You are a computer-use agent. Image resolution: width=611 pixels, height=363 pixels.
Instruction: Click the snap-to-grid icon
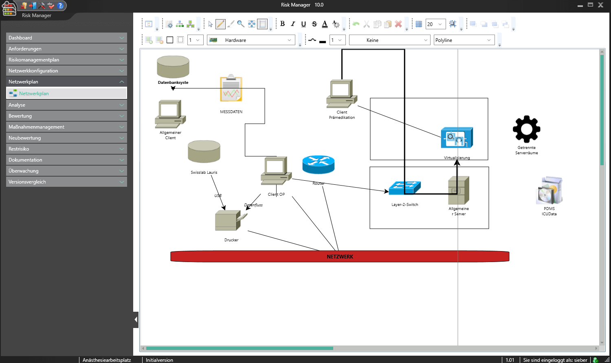[x=452, y=24]
